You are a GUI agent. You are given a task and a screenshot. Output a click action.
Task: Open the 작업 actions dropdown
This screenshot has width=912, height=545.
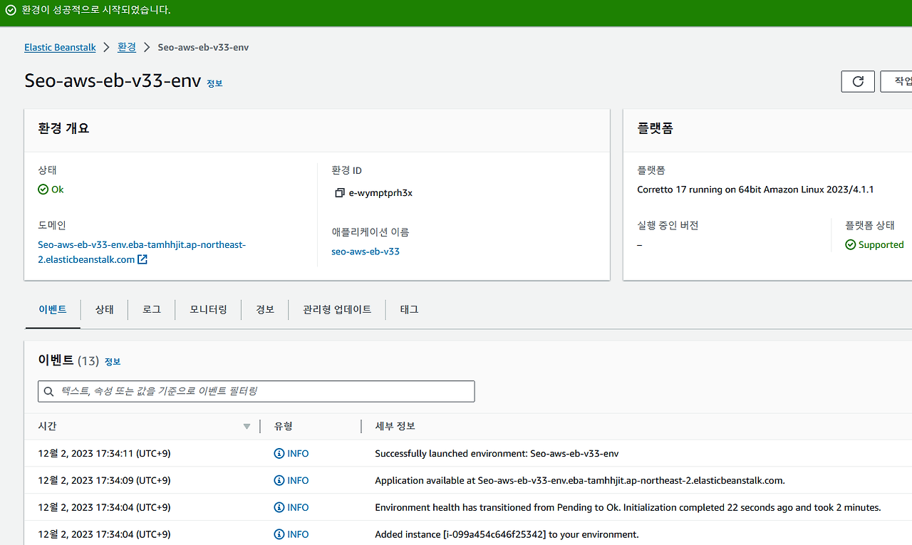click(897, 81)
